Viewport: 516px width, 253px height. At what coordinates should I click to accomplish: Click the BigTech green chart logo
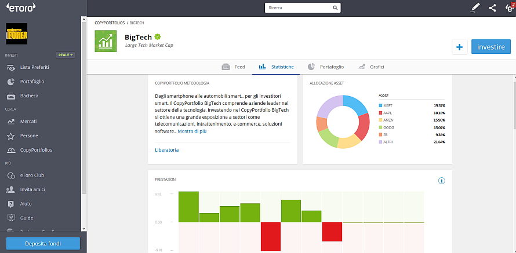106,41
